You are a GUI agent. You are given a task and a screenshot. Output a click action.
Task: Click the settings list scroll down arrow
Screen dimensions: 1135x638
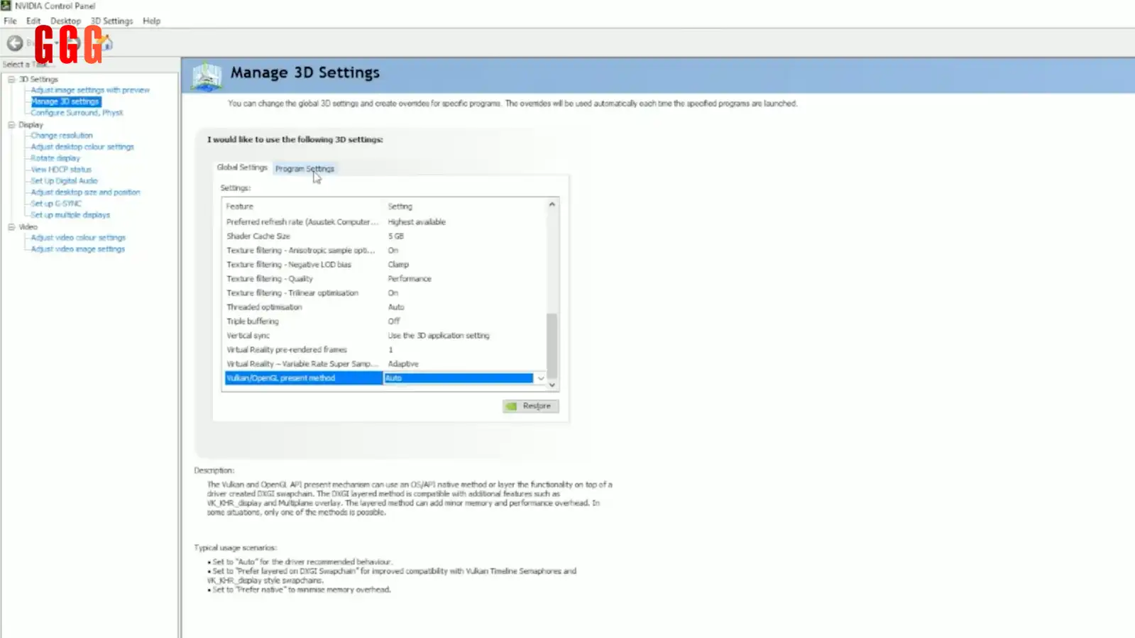(x=552, y=385)
